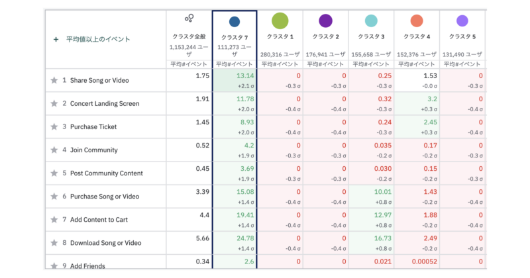Screen dimensions: 530x278
Task: Click star icon next to Add Friends
Action: click(54, 265)
